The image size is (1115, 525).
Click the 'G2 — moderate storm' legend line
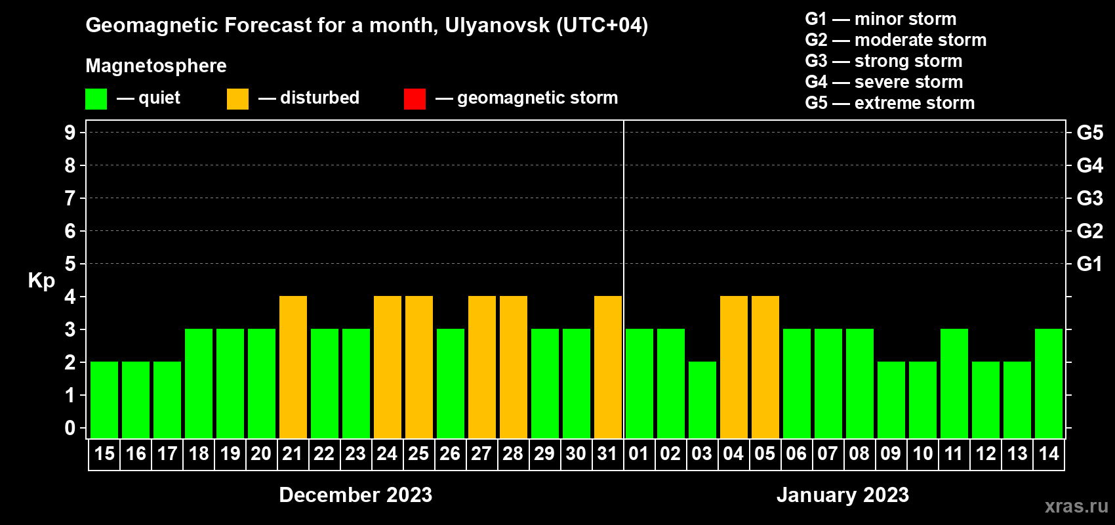tap(895, 40)
